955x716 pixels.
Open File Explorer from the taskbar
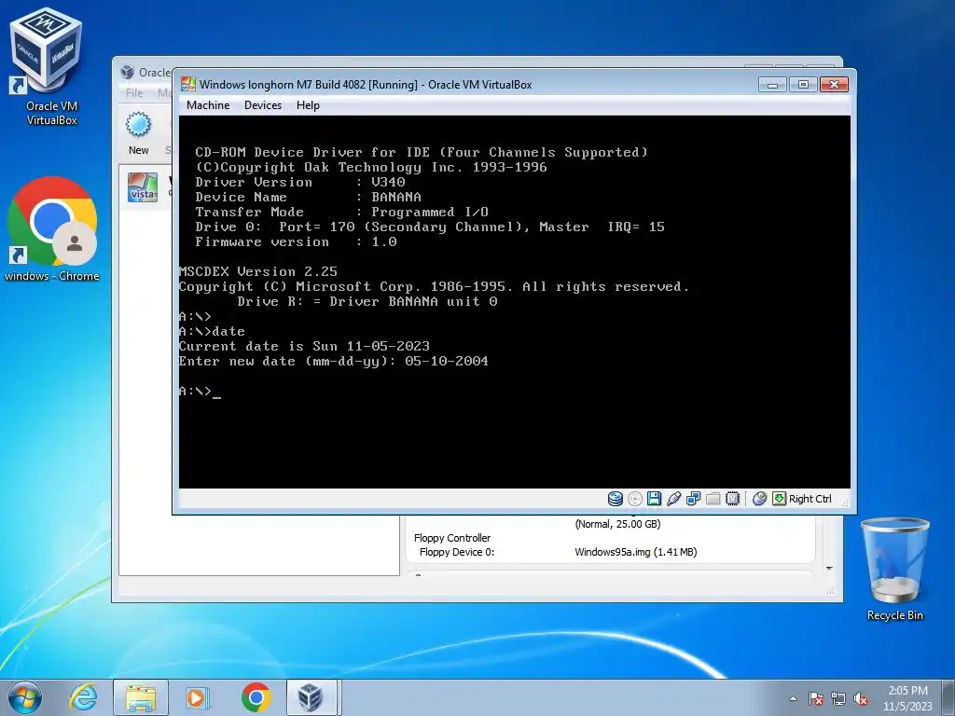[141, 697]
